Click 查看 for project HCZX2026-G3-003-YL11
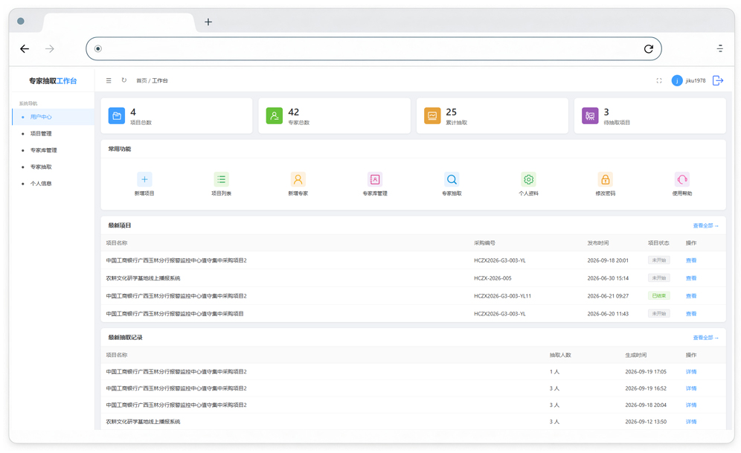The image size is (741, 453). pyautogui.click(x=691, y=296)
